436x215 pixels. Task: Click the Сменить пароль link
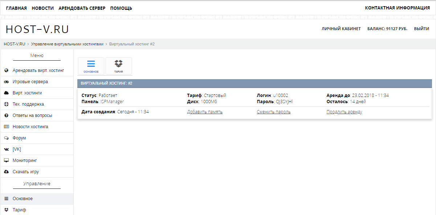(273, 112)
